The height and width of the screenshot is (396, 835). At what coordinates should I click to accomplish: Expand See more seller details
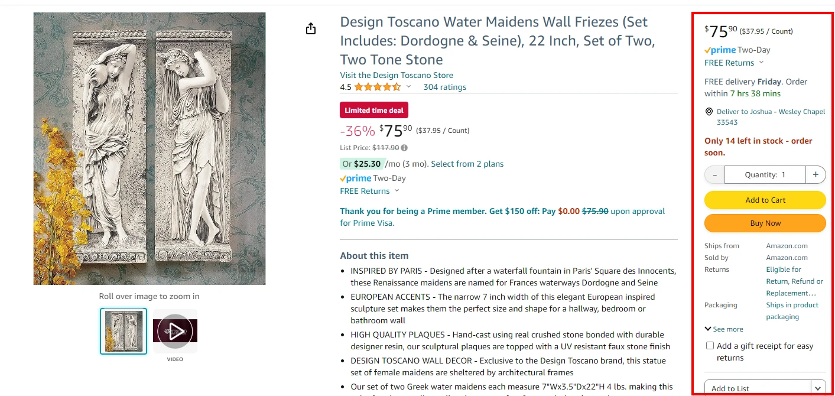724,329
